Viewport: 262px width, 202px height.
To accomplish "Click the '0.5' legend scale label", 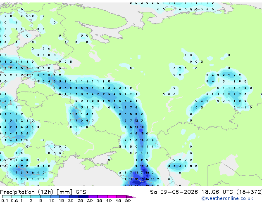I will 14,200.
